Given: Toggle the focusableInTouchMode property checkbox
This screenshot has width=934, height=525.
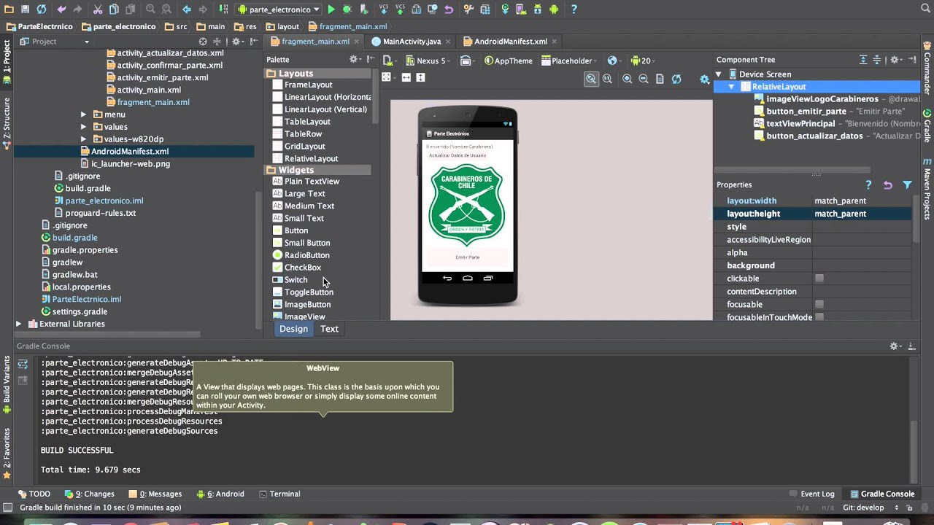Looking at the screenshot, I should (x=819, y=317).
